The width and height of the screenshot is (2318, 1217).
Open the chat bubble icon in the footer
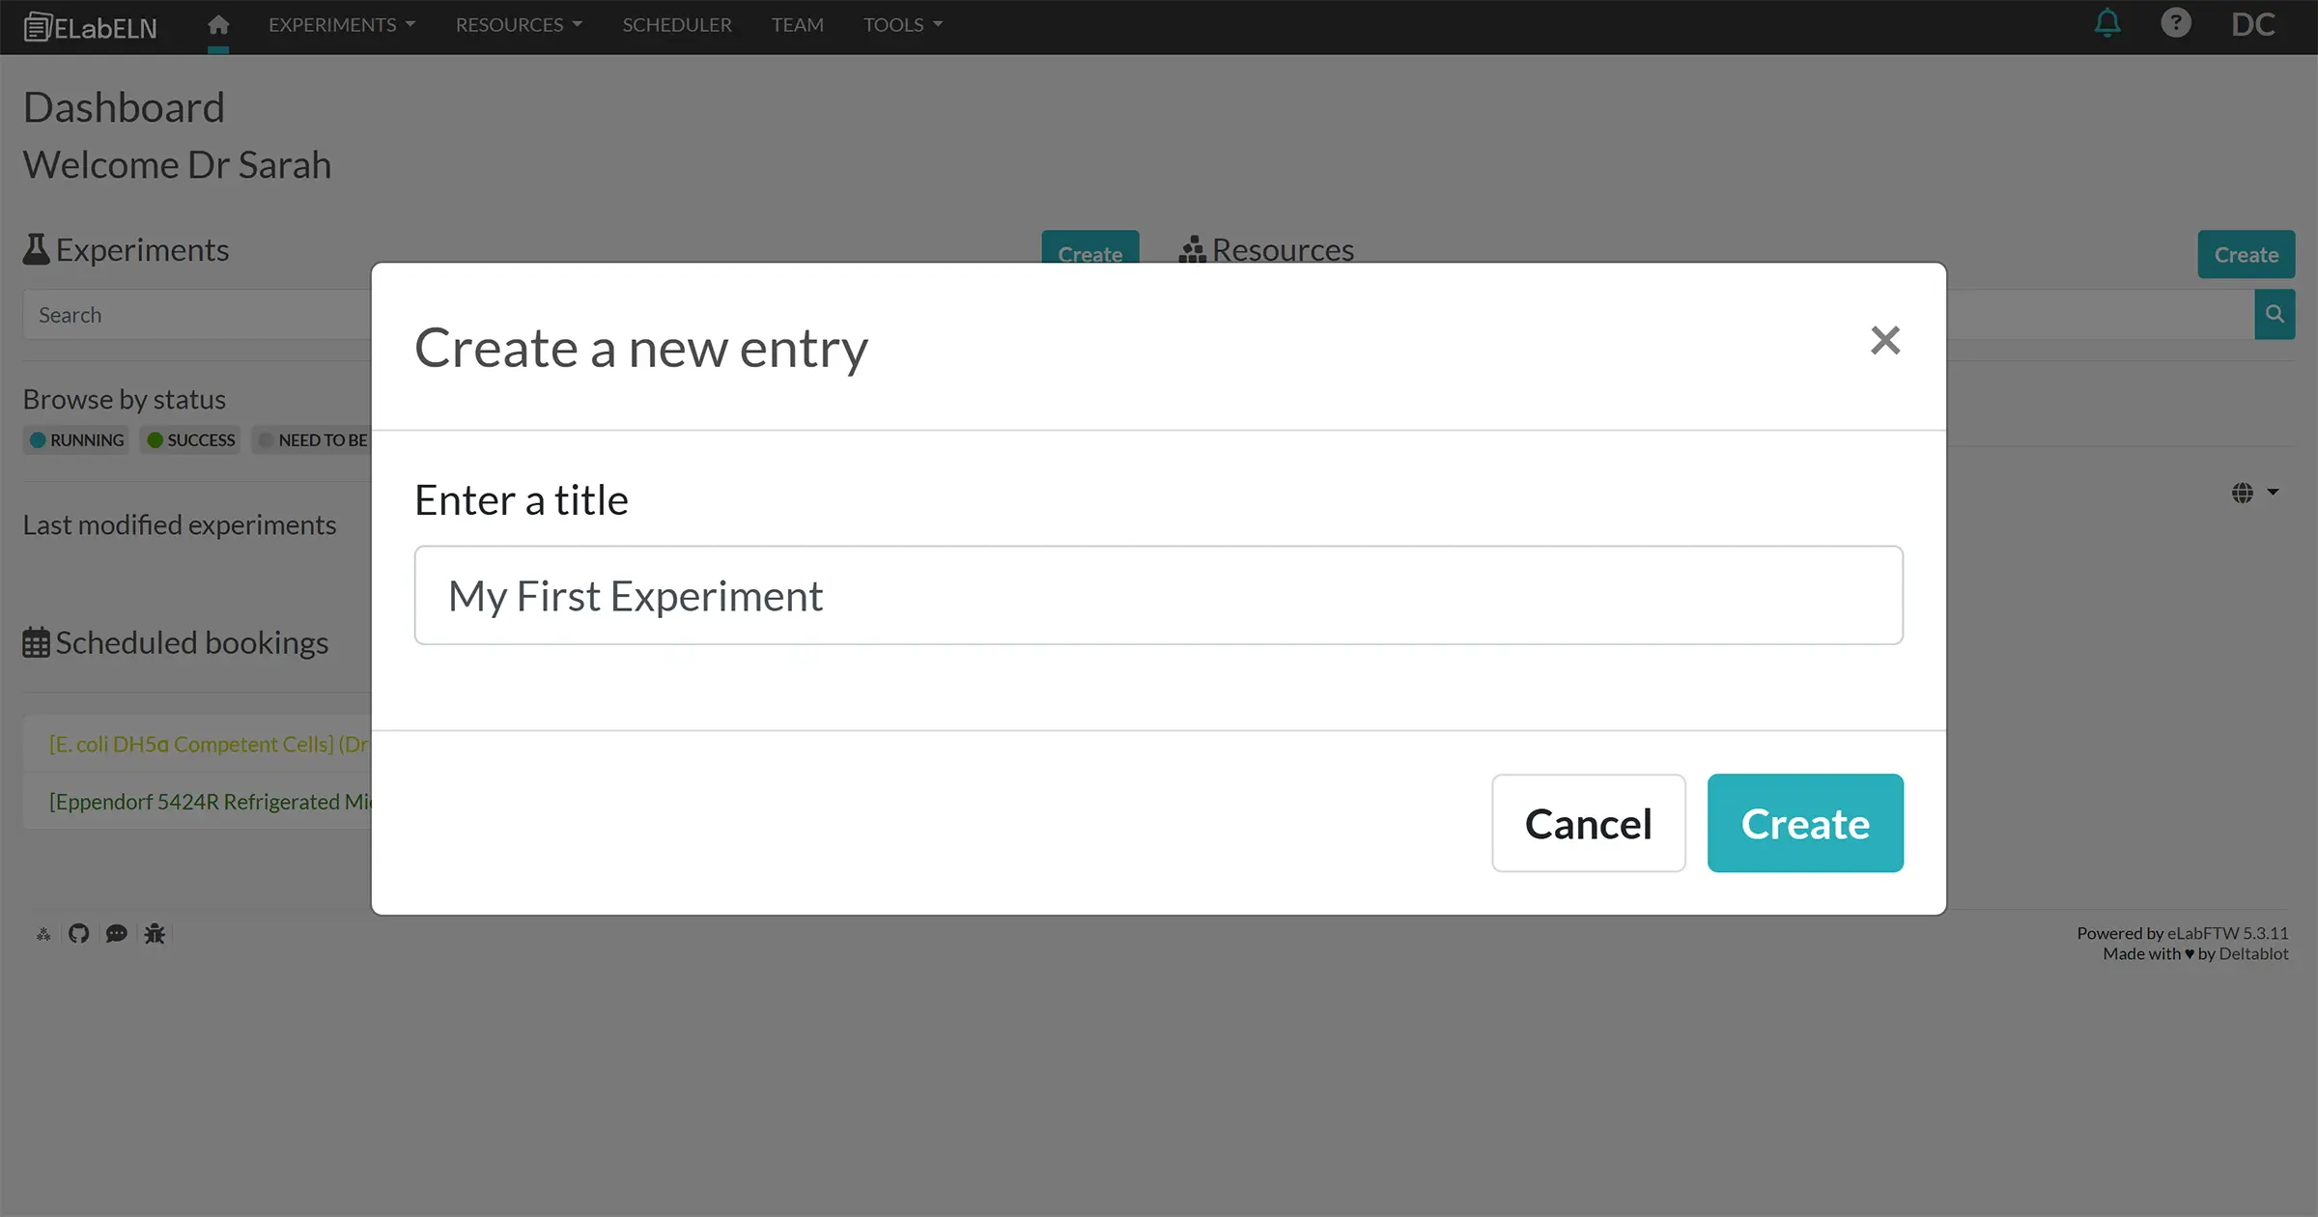pyautogui.click(x=117, y=933)
